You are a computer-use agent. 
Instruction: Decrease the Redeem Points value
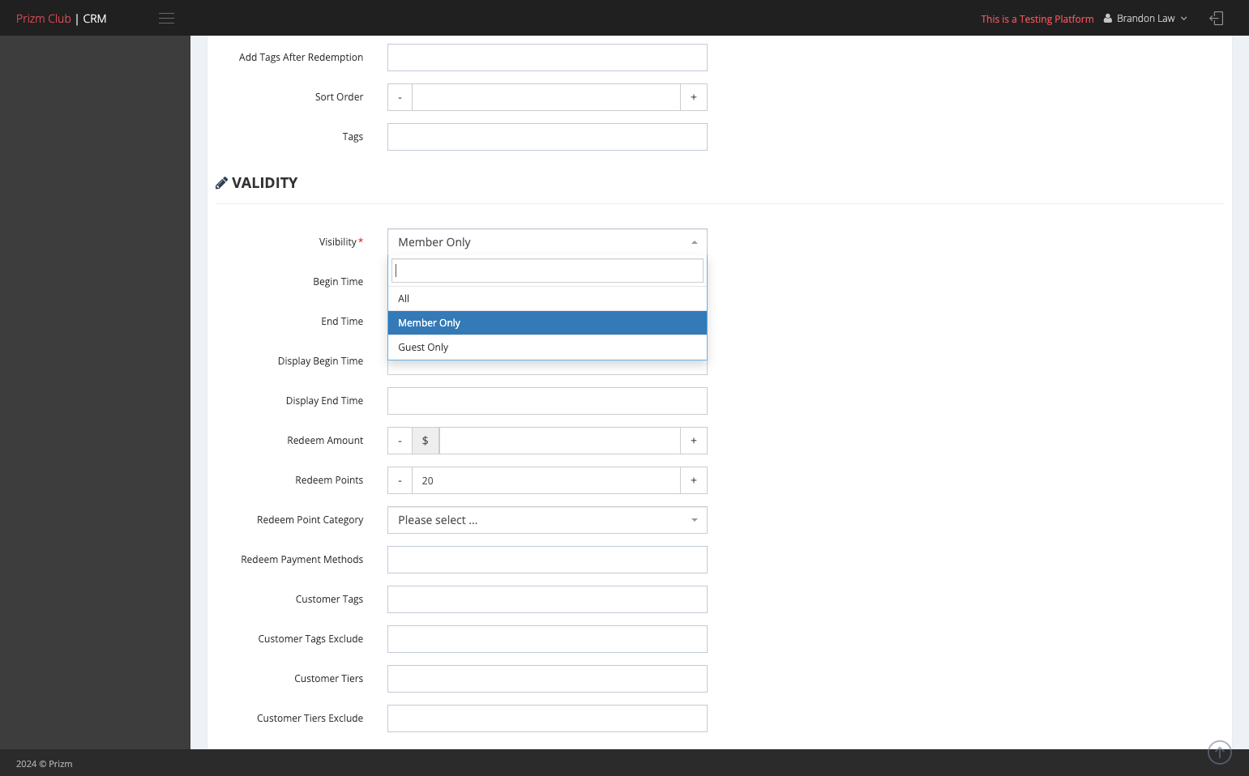click(x=400, y=480)
